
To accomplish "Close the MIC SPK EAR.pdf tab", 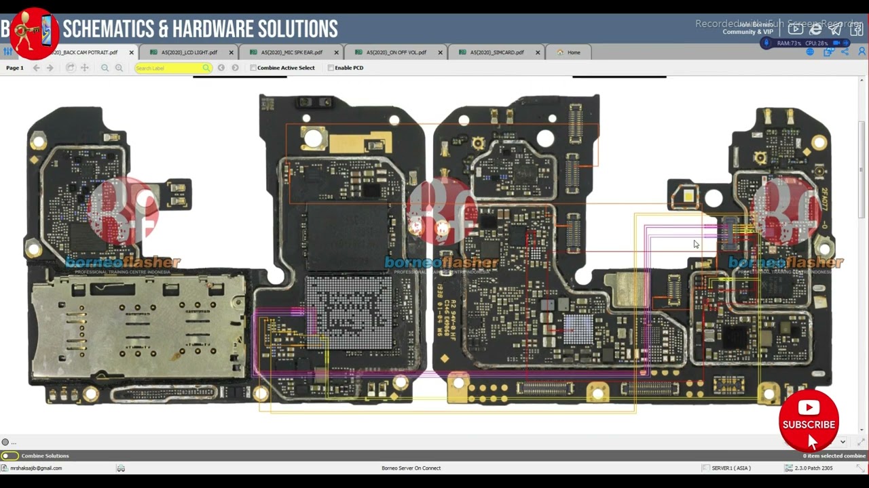I will click(x=337, y=52).
